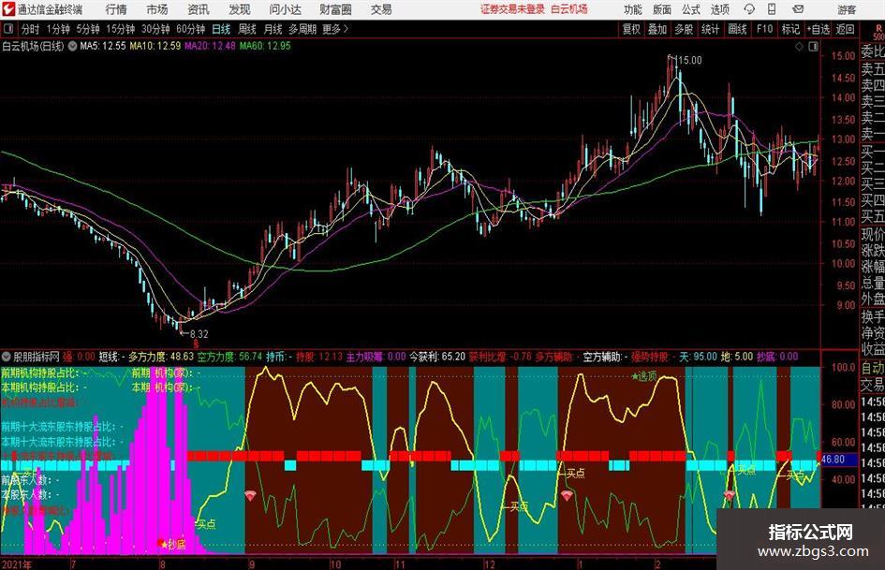
Task: Click the 8.32 low price label
Action: pyautogui.click(x=199, y=334)
